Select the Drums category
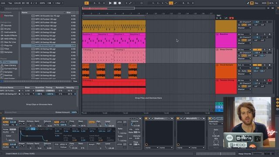This screenshot has width=279, height=157. click(7, 29)
